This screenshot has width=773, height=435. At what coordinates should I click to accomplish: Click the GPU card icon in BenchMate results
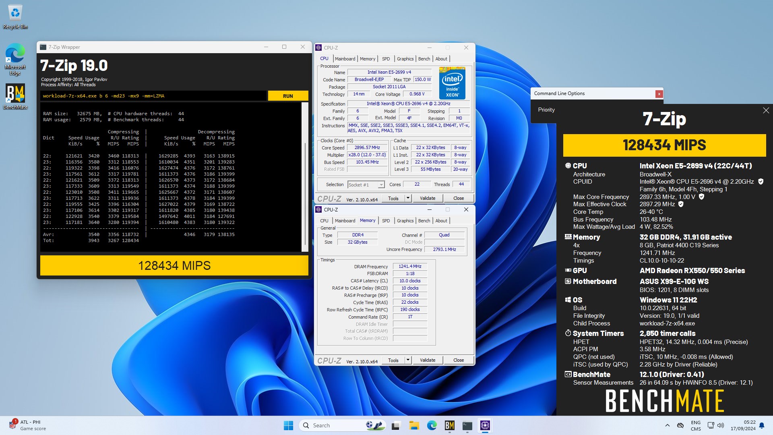click(x=568, y=270)
